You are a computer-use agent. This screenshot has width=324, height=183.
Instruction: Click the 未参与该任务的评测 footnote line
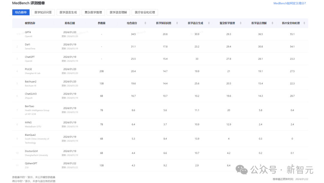pyautogui.click(x=34, y=181)
